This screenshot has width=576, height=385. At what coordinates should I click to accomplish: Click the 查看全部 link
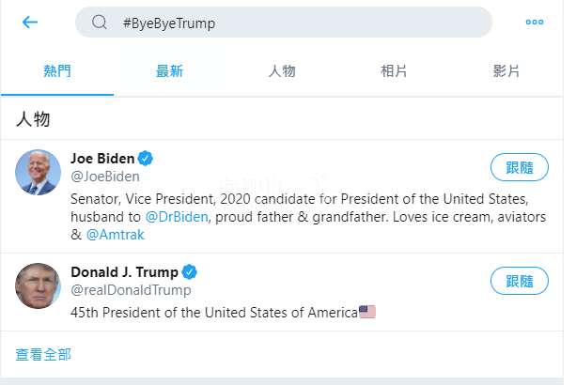tap(43, 354)
